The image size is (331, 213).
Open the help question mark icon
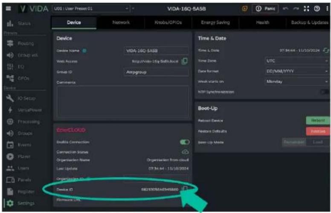pos(317,9)
